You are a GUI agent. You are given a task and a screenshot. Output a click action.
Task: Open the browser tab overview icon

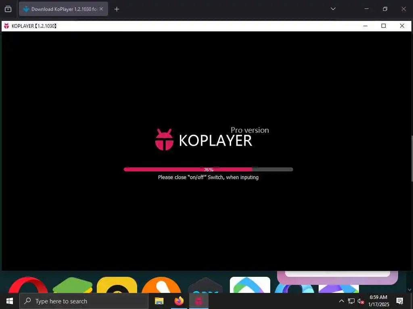(x=8, y=9)
